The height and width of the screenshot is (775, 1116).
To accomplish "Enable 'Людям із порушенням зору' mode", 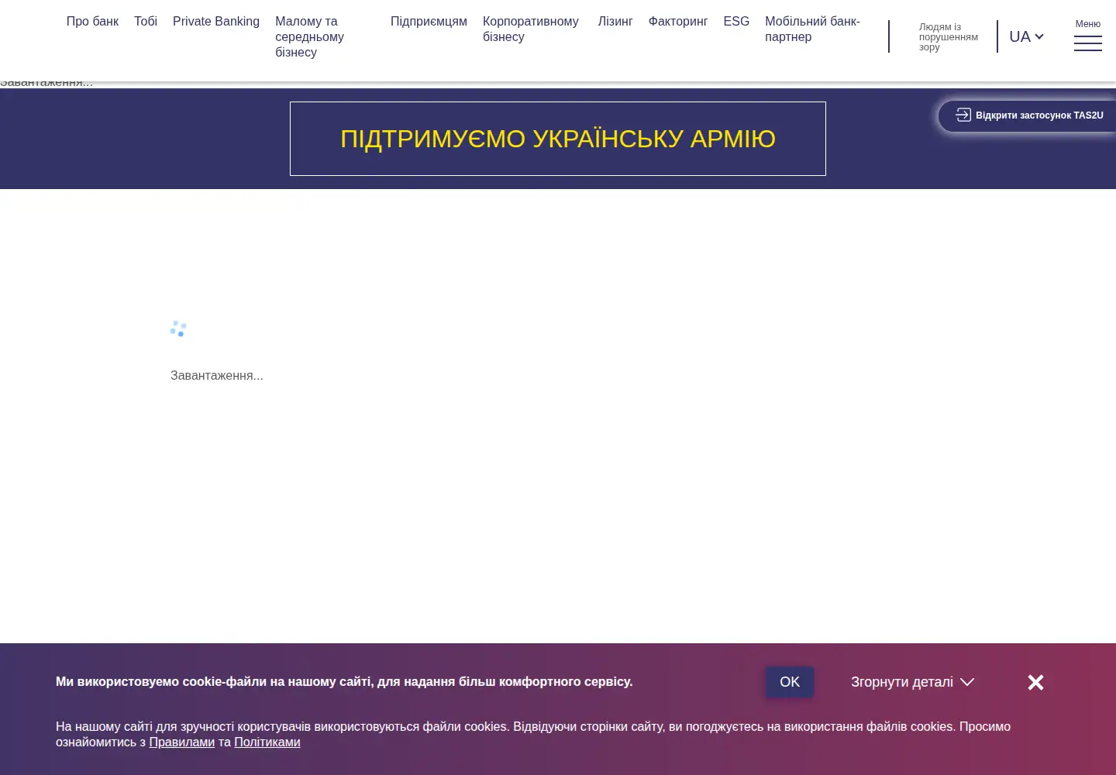I will pos(949,36).
